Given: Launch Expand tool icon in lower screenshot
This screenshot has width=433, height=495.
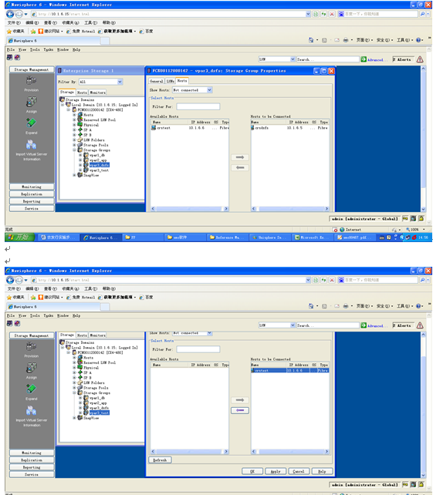Looking at the screenshot, I should tap(31, 389).
